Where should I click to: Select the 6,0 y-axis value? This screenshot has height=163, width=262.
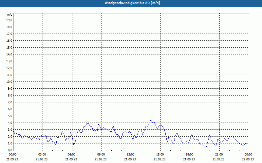click(10, 109)
